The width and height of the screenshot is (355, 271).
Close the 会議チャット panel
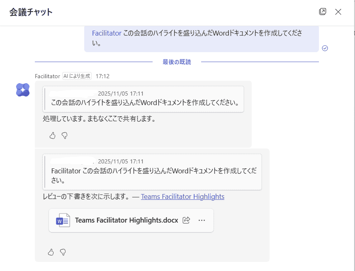338,12
